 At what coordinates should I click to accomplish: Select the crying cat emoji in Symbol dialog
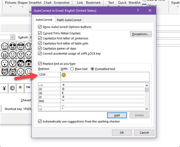pos(5,72)
